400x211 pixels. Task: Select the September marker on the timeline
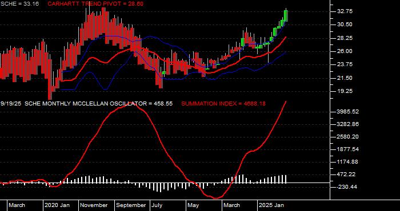(x=131, y=205)
